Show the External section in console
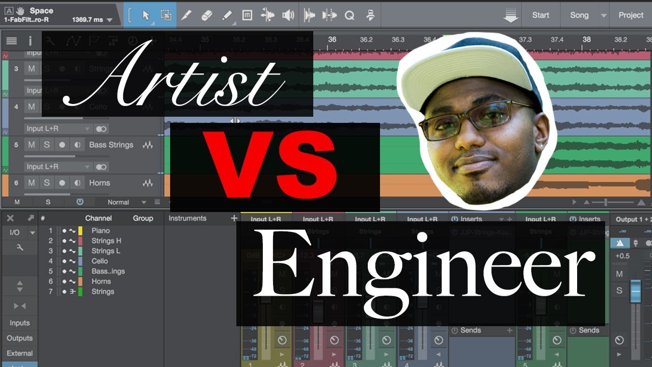This screenshot has height=367, width=652. click(x=19, y=353)
